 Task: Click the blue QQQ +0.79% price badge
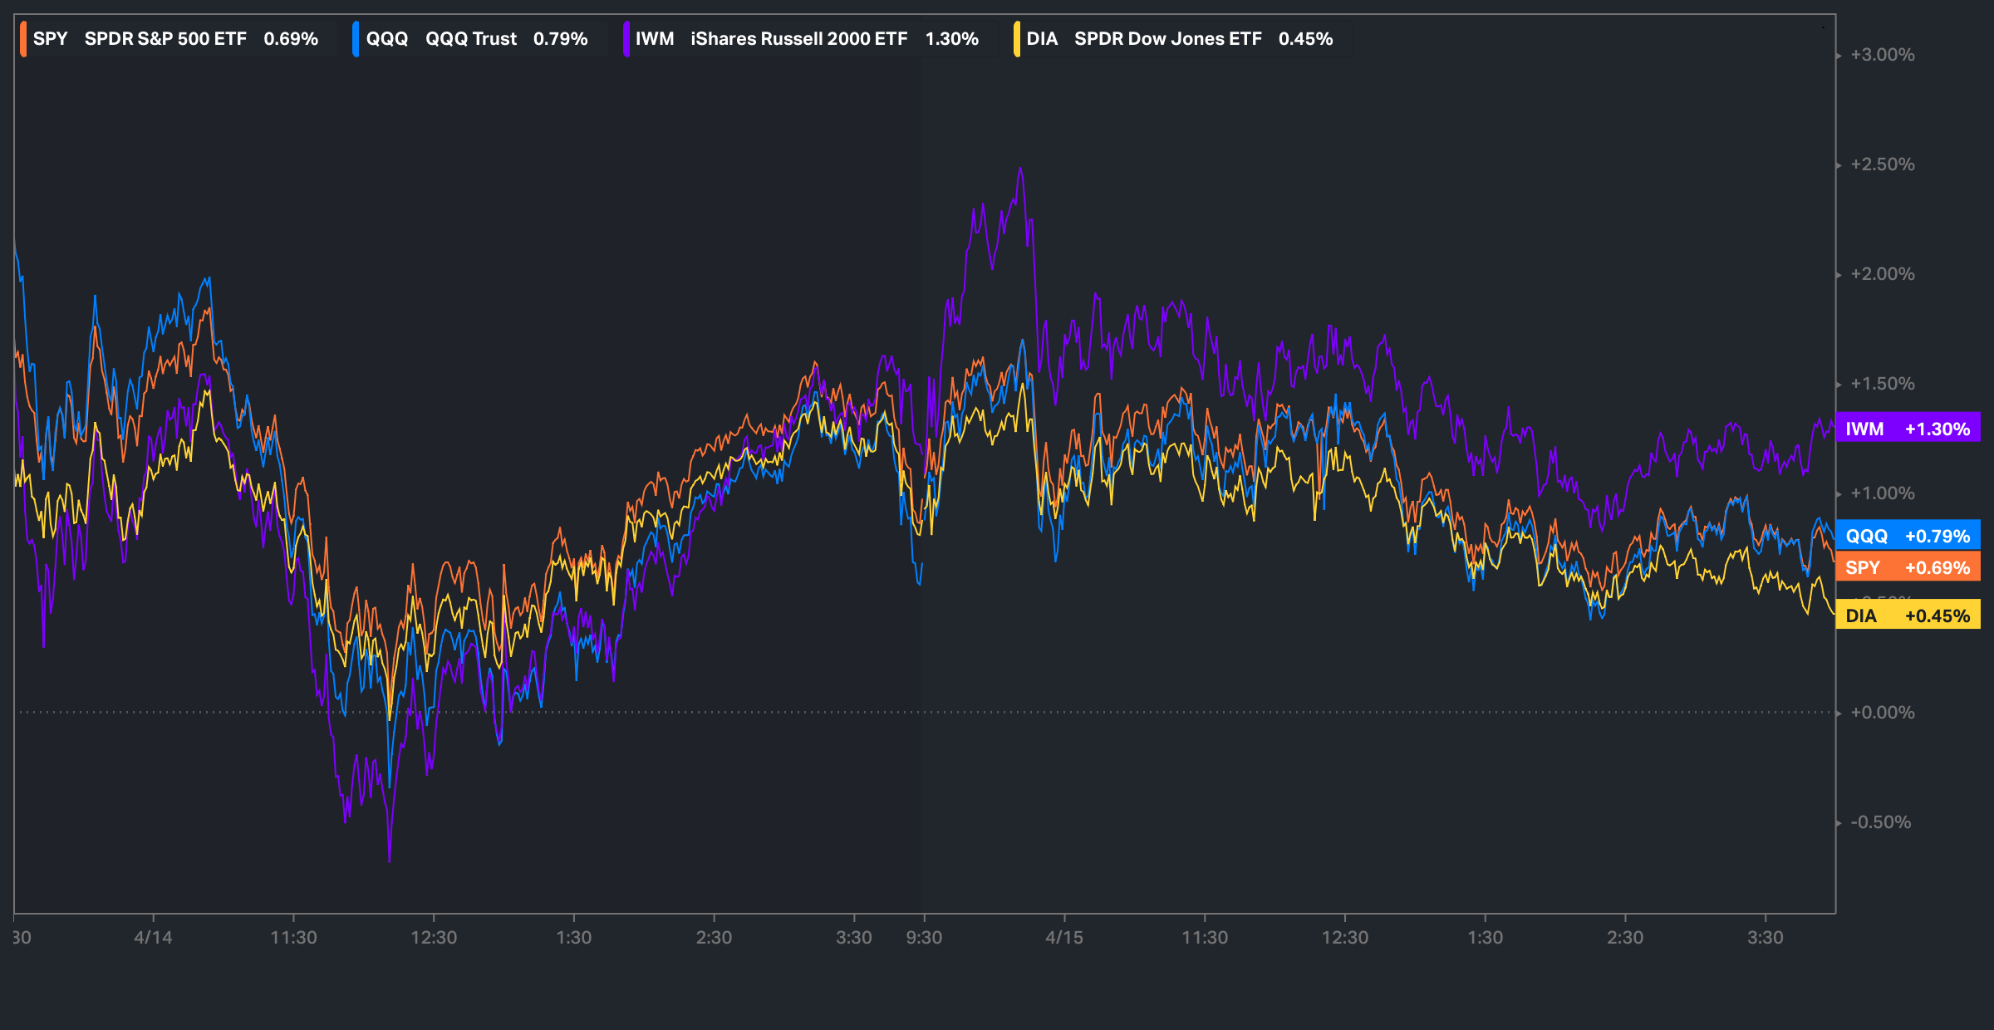(1908, 536)
